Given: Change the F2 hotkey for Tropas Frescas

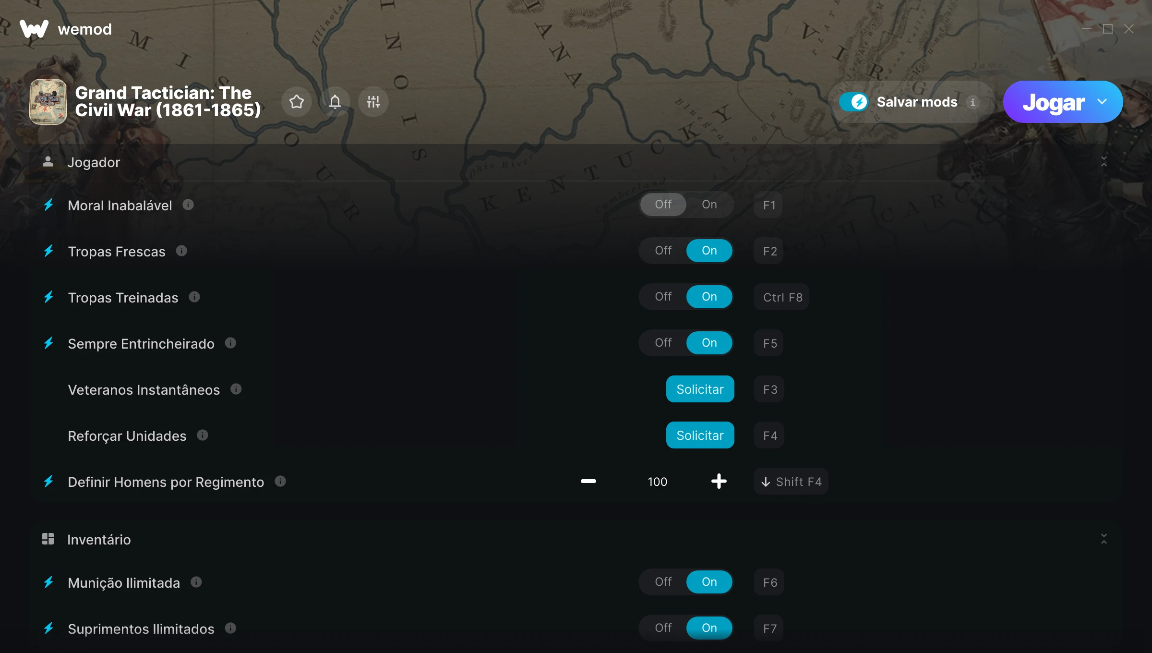Looking at the screenshot, I should coord(769,251).
